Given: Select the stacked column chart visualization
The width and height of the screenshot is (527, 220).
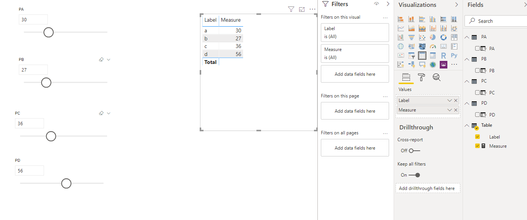Looking at the screenshot, I should (x=411, y=19).
